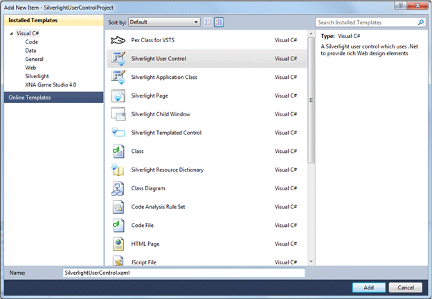
Task: Click the HTML Page globe icon
Action: (x=118, y=244)
